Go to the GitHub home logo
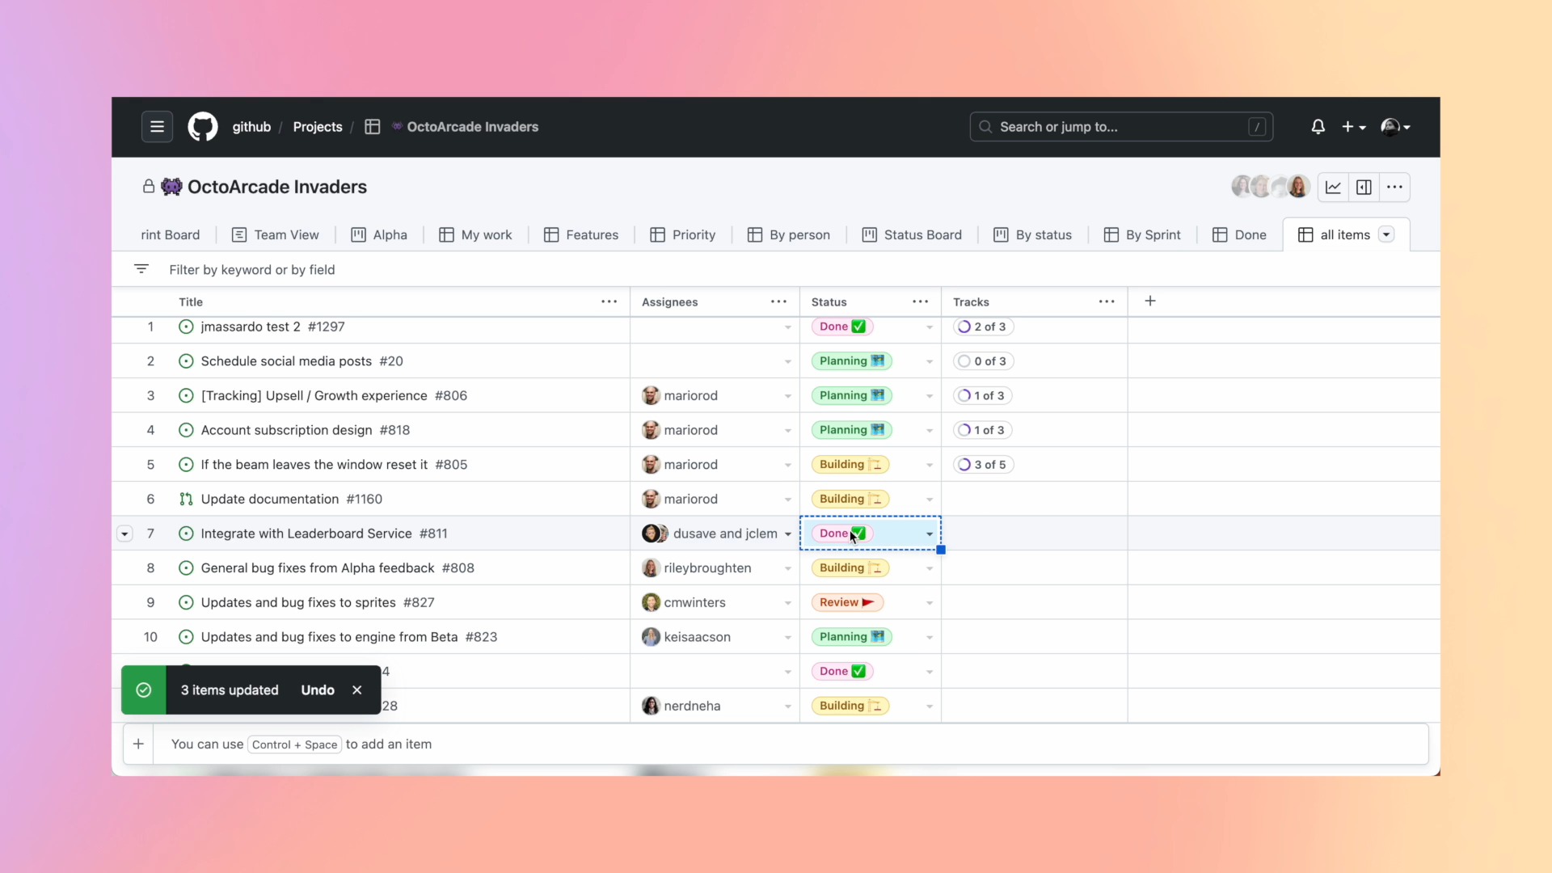 click(x=203, y=127)
